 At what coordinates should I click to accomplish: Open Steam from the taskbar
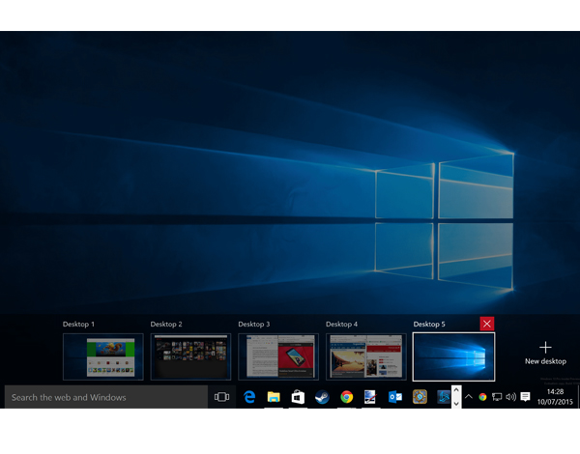(323, 397)
